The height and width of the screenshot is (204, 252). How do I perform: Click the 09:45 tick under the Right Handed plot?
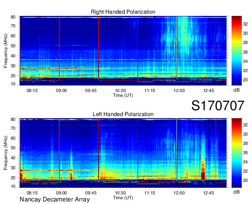click(91, 91)
